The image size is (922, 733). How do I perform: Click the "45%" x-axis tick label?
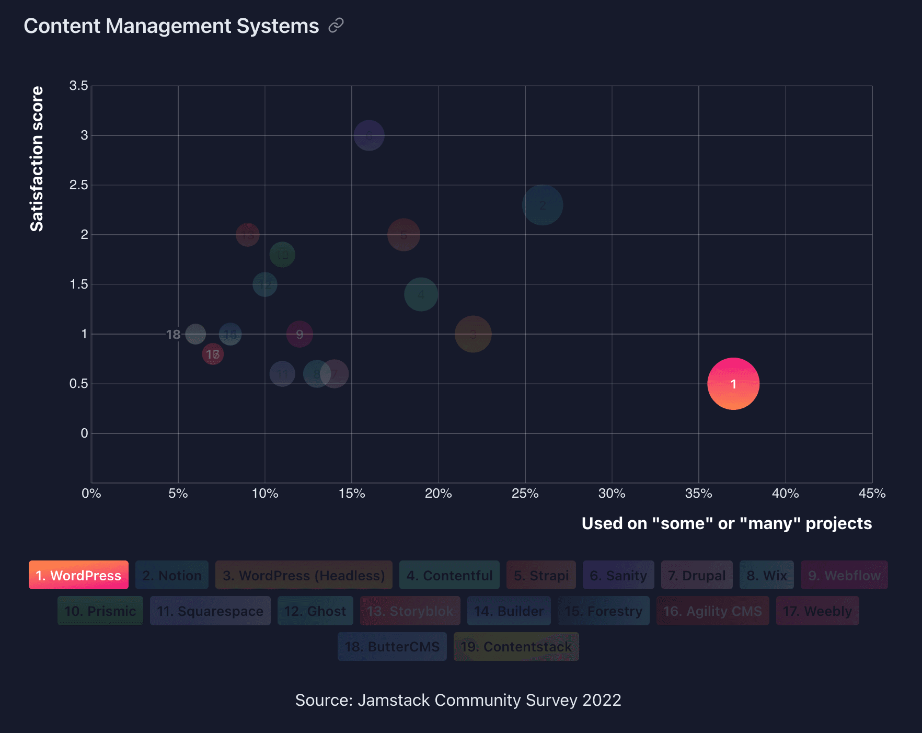tap(872, 494)
